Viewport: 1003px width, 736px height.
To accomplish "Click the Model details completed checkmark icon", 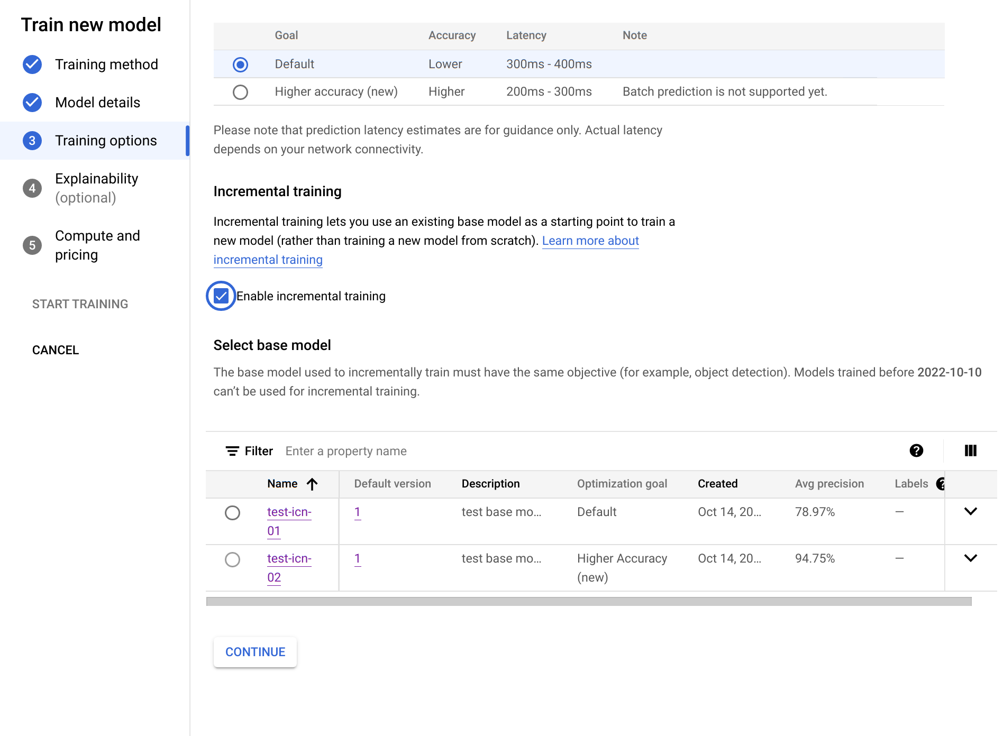I will pos(32,103).
